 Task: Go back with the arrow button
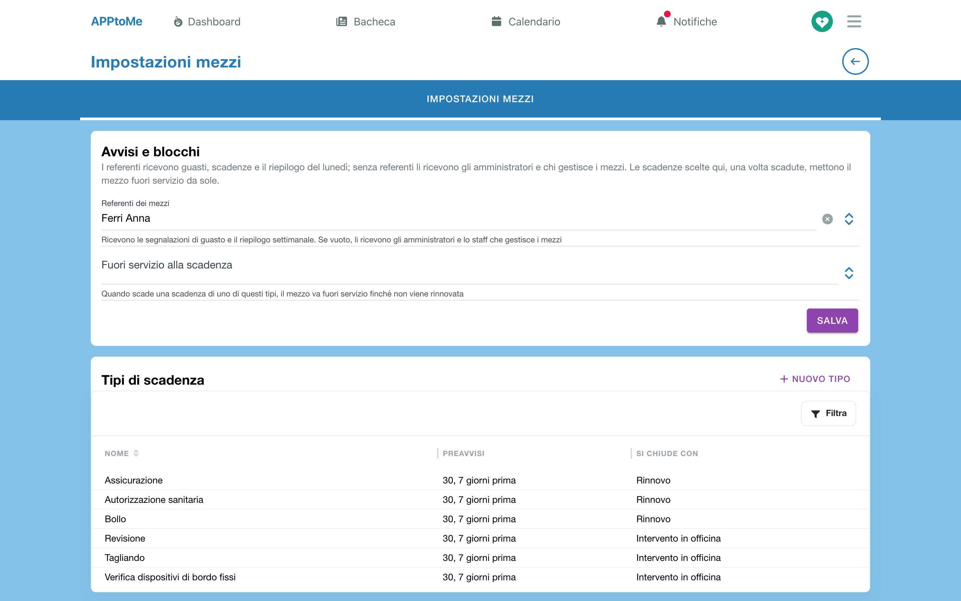pyautogui.click(x=855, y=62)
